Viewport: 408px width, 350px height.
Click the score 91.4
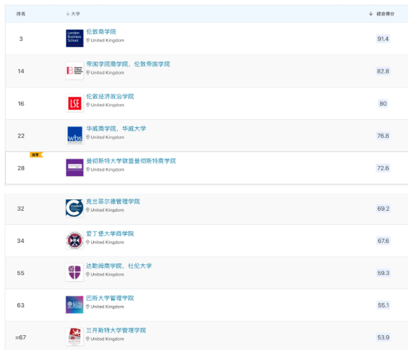pos(383,39)
